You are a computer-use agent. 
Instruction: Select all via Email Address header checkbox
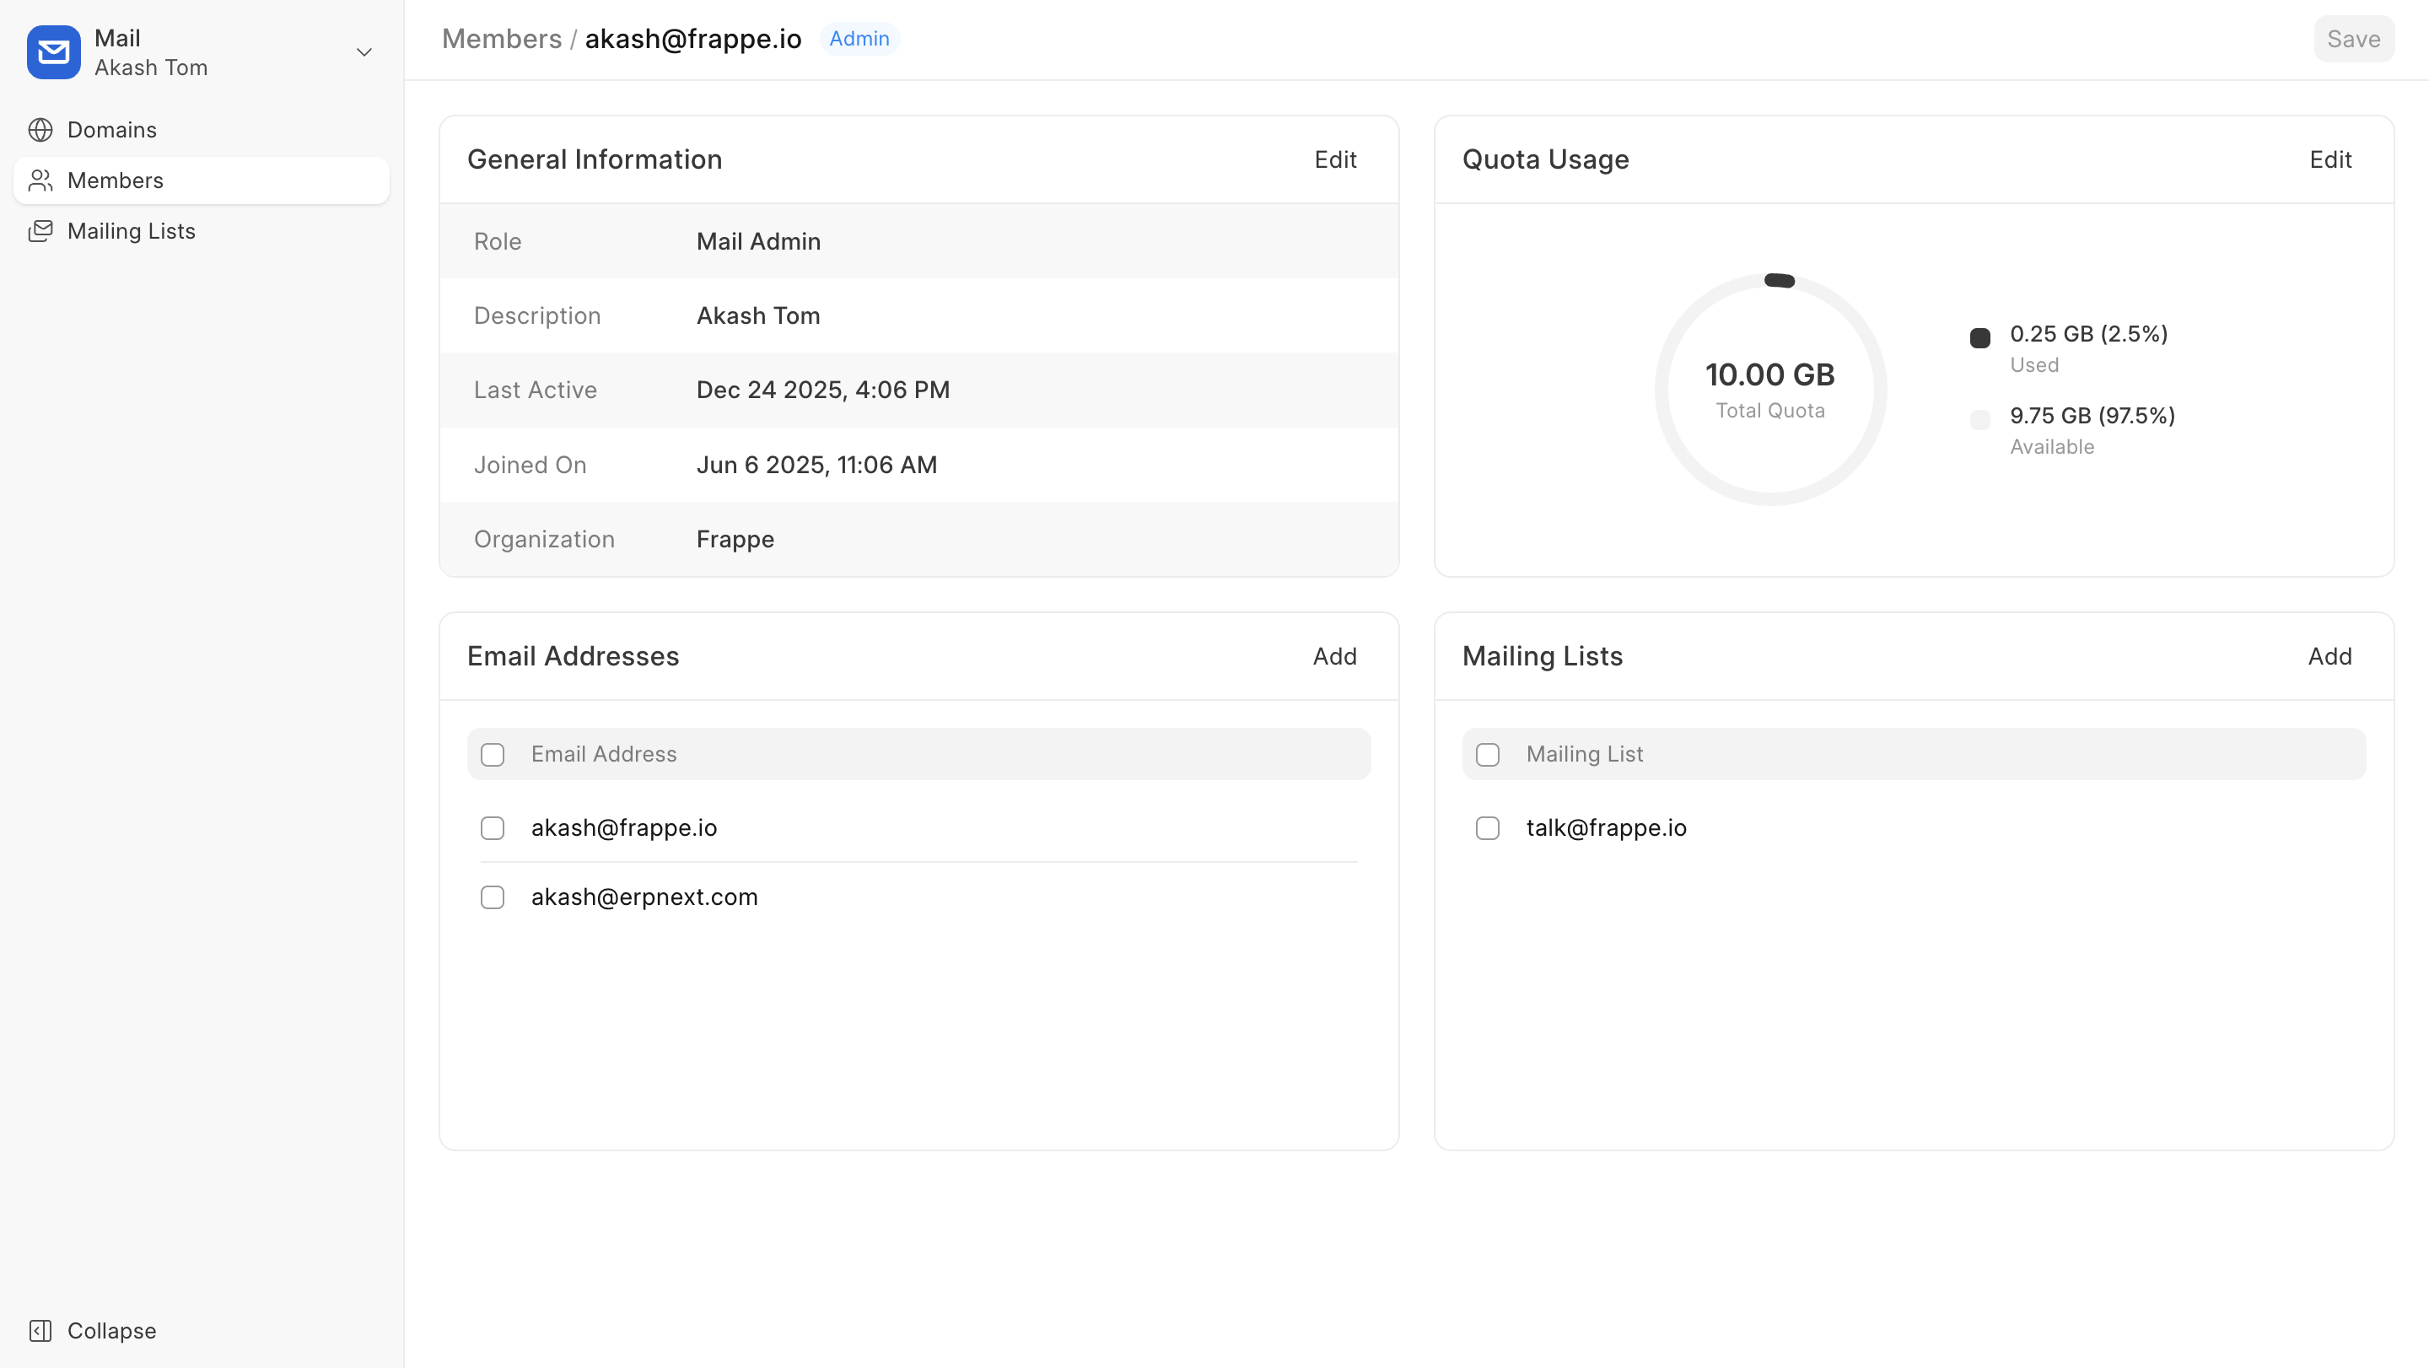click(493, 754)
